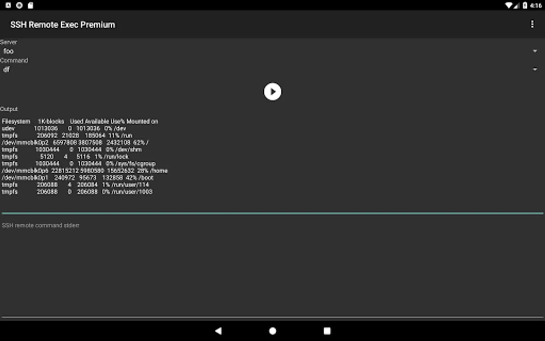Open the three-dot overflow menu
Screen dimensions: 545x341
click(532, 24)
